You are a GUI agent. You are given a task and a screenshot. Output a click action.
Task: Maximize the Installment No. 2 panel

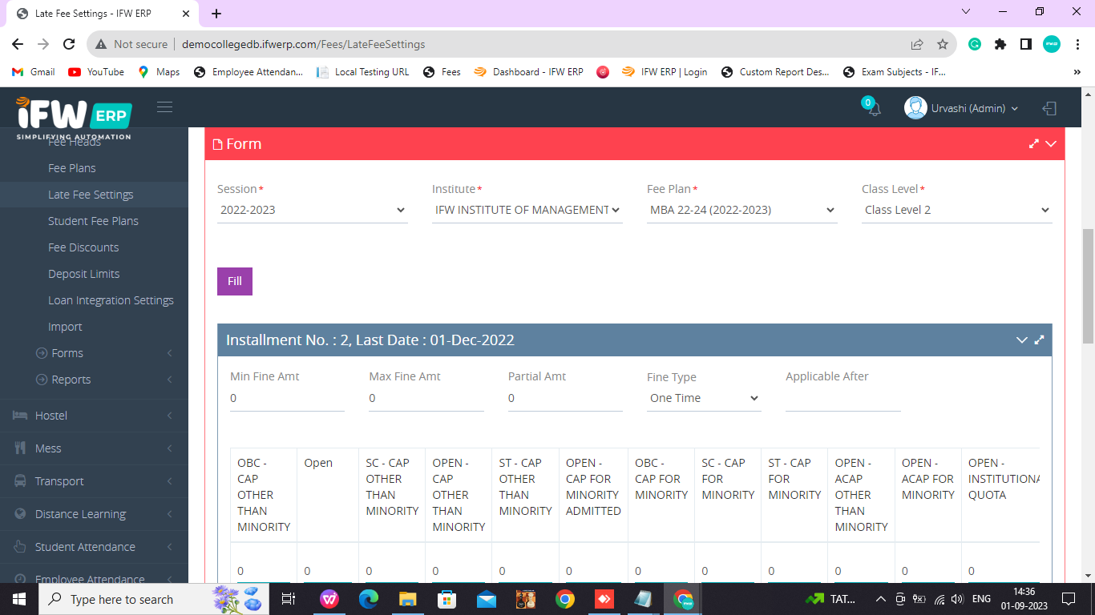click(x=1039, y=340)
